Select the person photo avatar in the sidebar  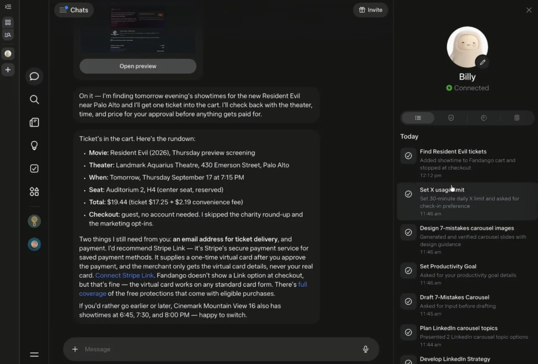[x=34, y=244]
